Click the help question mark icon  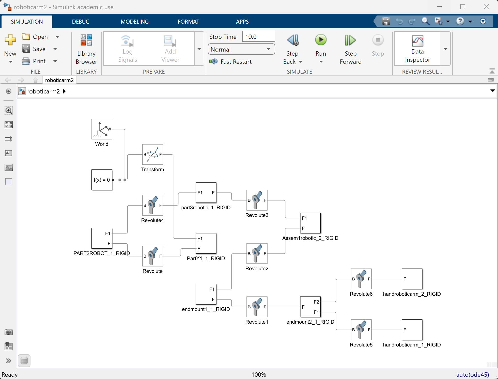pos(460,21)
